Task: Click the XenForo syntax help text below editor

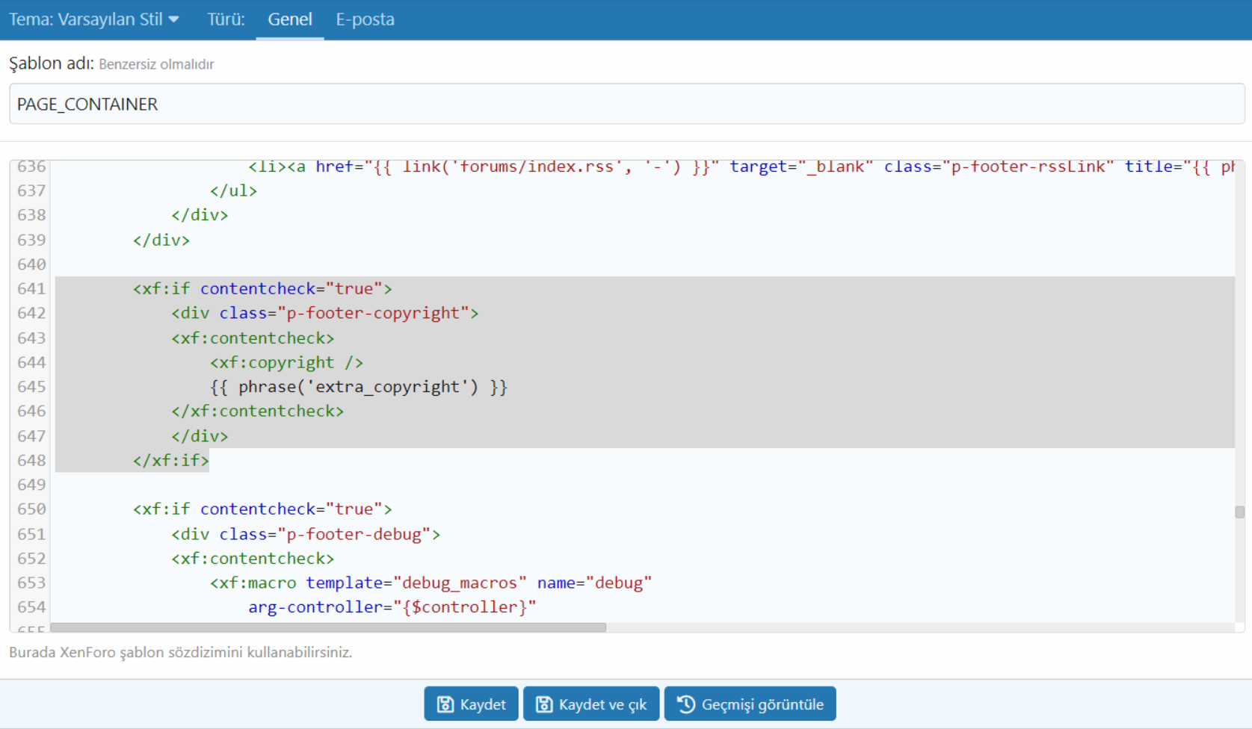Action: pyautogui.click(x=180, y=652)
